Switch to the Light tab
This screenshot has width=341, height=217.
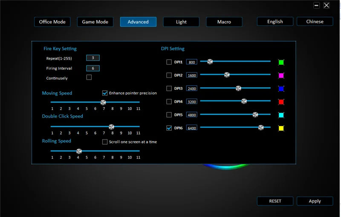tap(181, 22)
